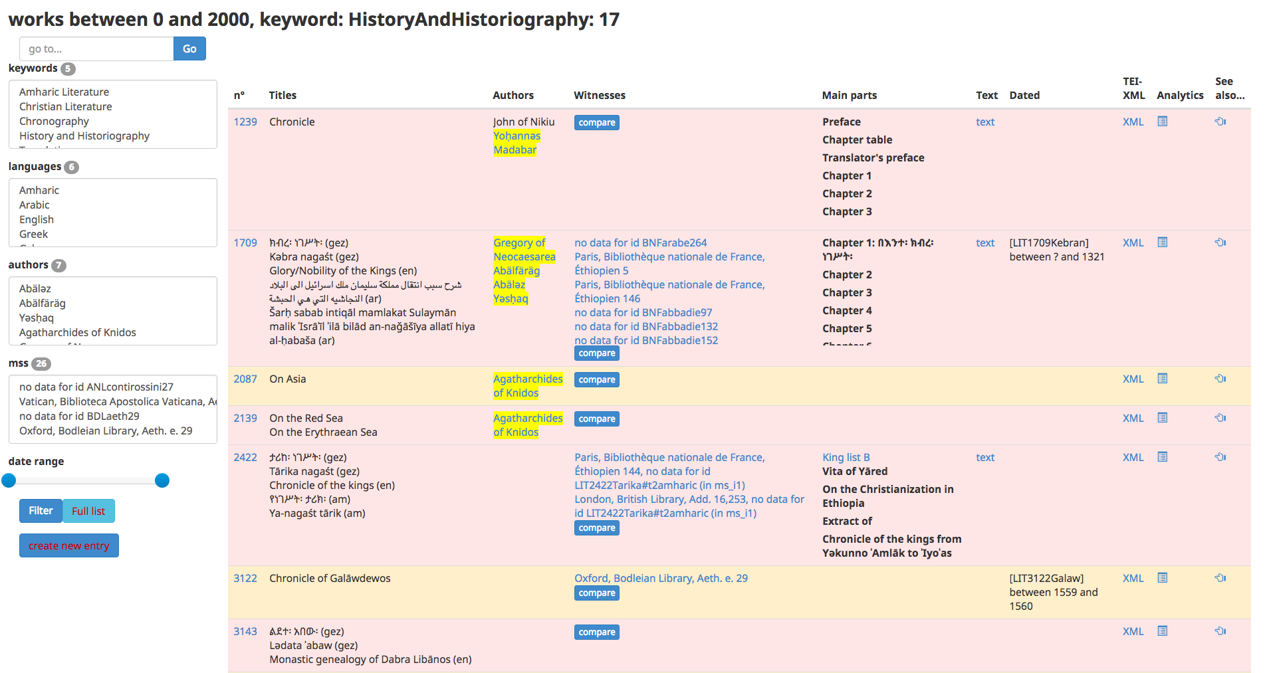The image size is (1267, 673).
Task: Click the Go button
Action: 189,48
